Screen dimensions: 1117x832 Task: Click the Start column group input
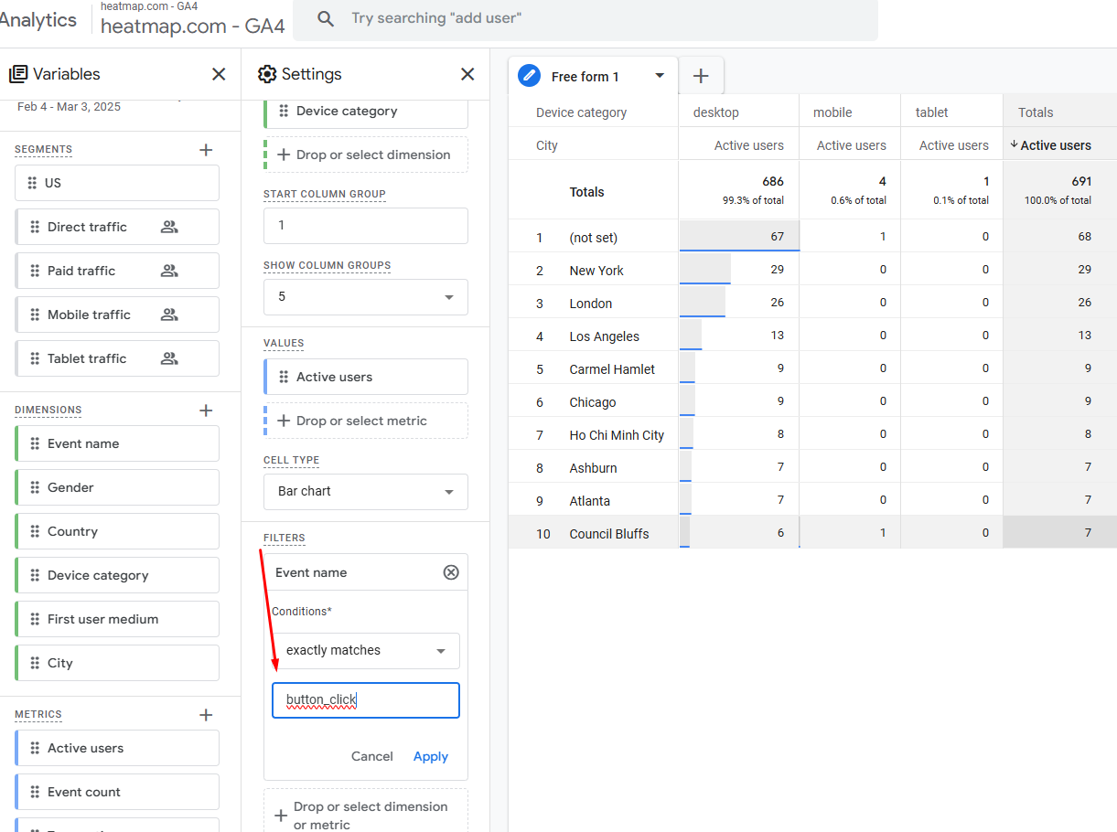coord(366,226)
